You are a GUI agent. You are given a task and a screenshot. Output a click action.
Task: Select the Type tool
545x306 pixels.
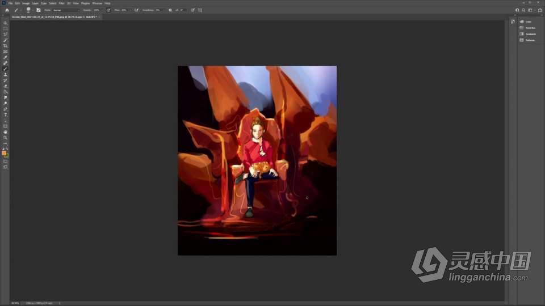tap(5, 115)
